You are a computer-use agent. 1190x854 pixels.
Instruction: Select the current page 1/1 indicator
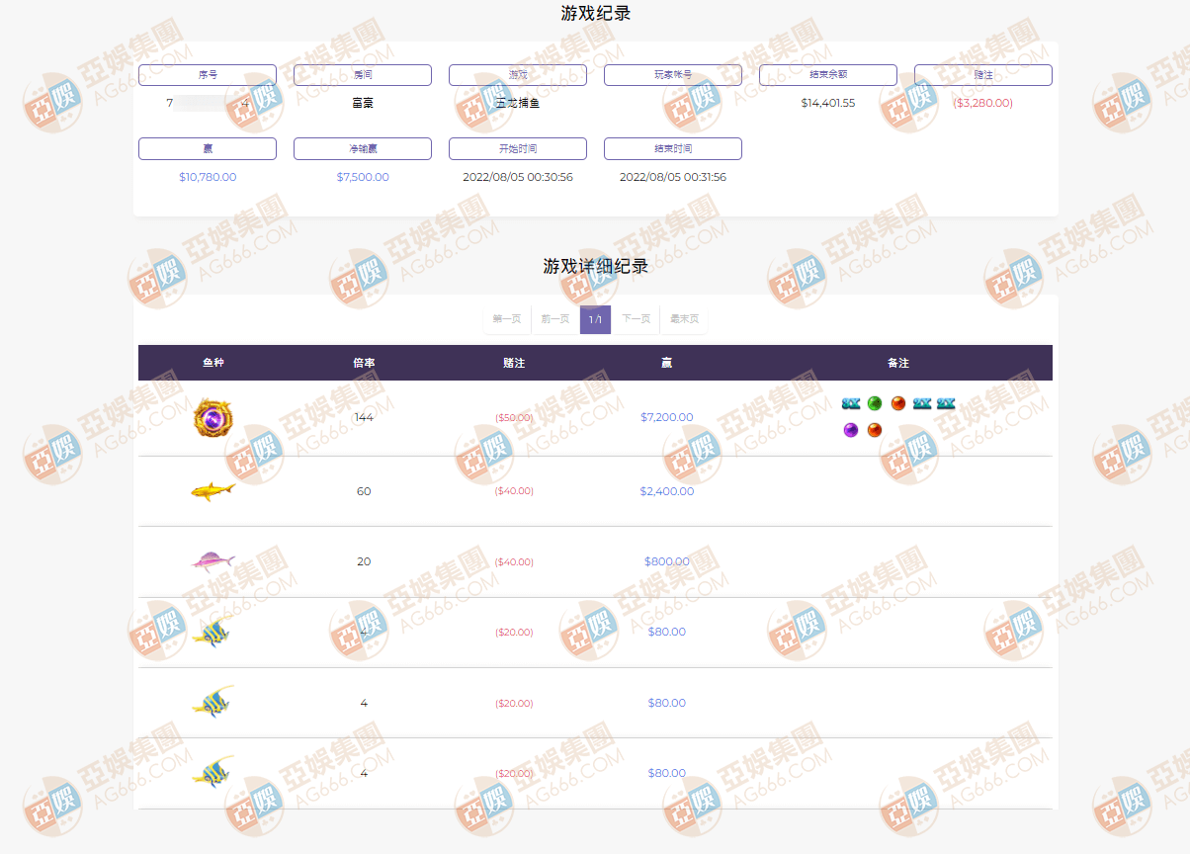[x=595, y=319]
